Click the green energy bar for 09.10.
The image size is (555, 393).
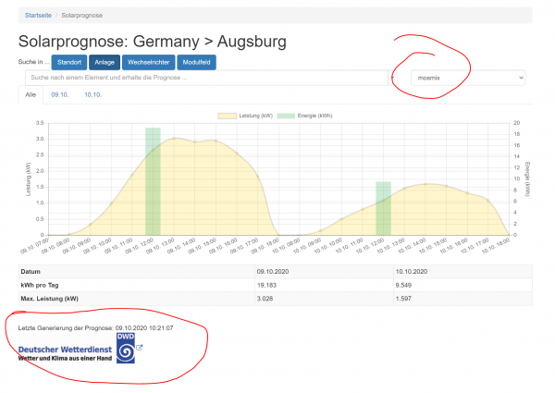153,180
